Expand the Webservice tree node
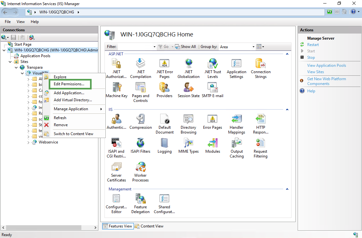This screenshot has width=362, height=238. (x=29, y=142)
